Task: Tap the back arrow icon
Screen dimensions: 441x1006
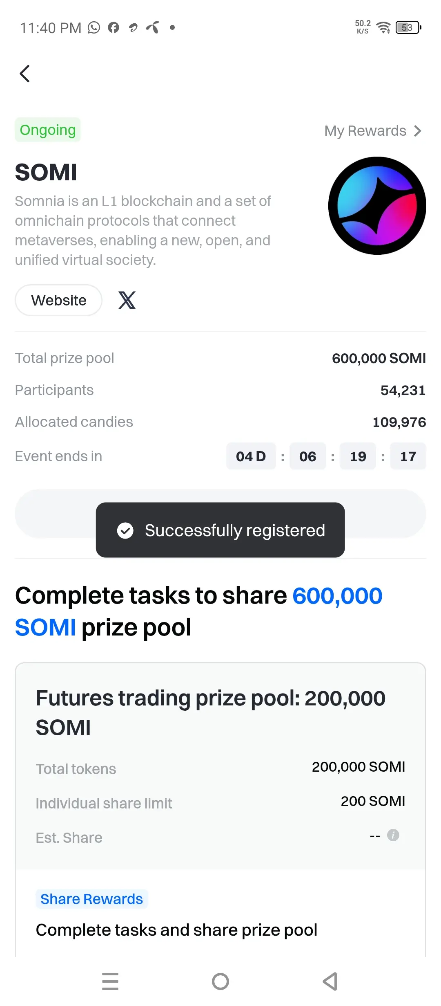Action: point(25,74)
